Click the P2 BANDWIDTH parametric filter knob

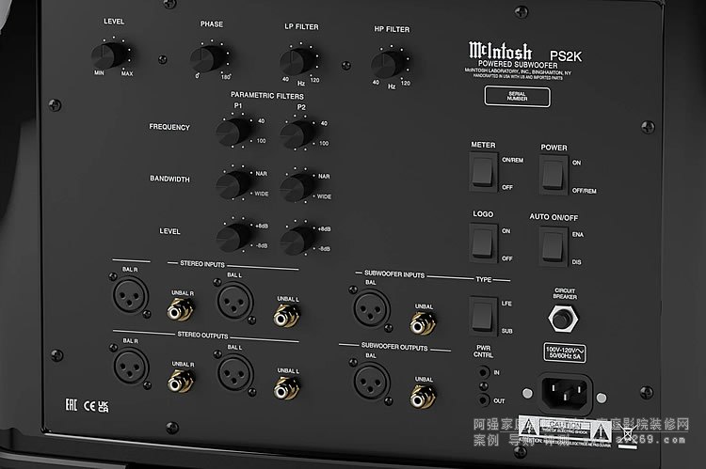(296, 184)
